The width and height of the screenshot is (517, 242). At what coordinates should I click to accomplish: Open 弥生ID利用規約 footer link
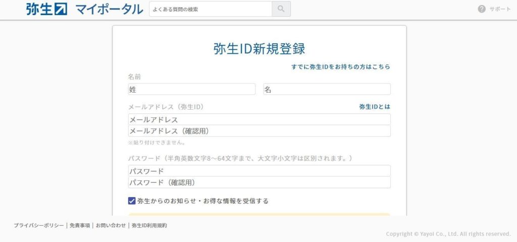(149, 225)
